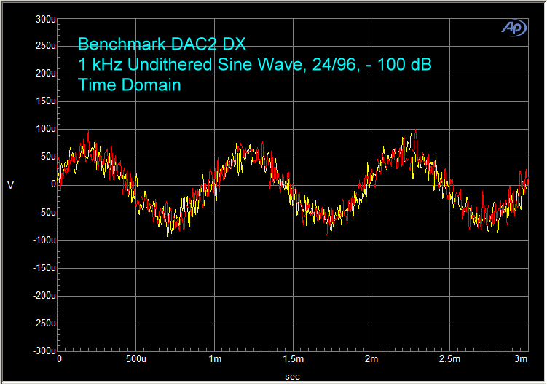Image resolution: width=547 pixels, height=384 pixels.
Task: Click the 2m tick on the time axis
Action: point(371,359)
